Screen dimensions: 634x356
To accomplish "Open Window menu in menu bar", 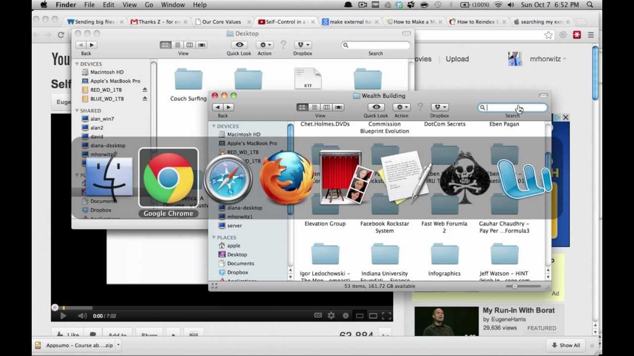I will click(x=173, y=5).
